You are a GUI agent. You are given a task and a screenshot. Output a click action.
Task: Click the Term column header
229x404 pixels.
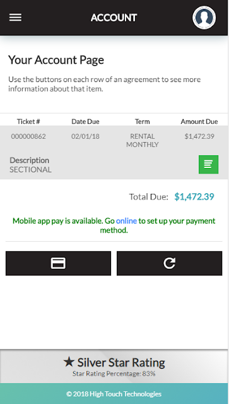(142, 121)
